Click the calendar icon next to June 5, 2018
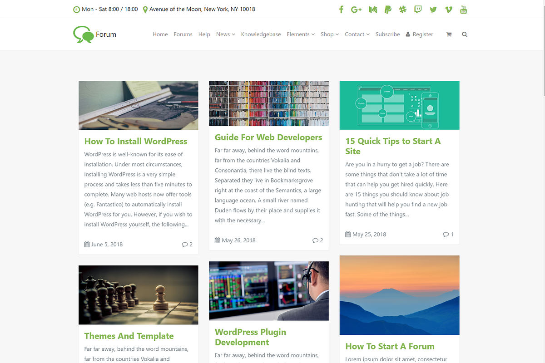 [x=87, y=244]
